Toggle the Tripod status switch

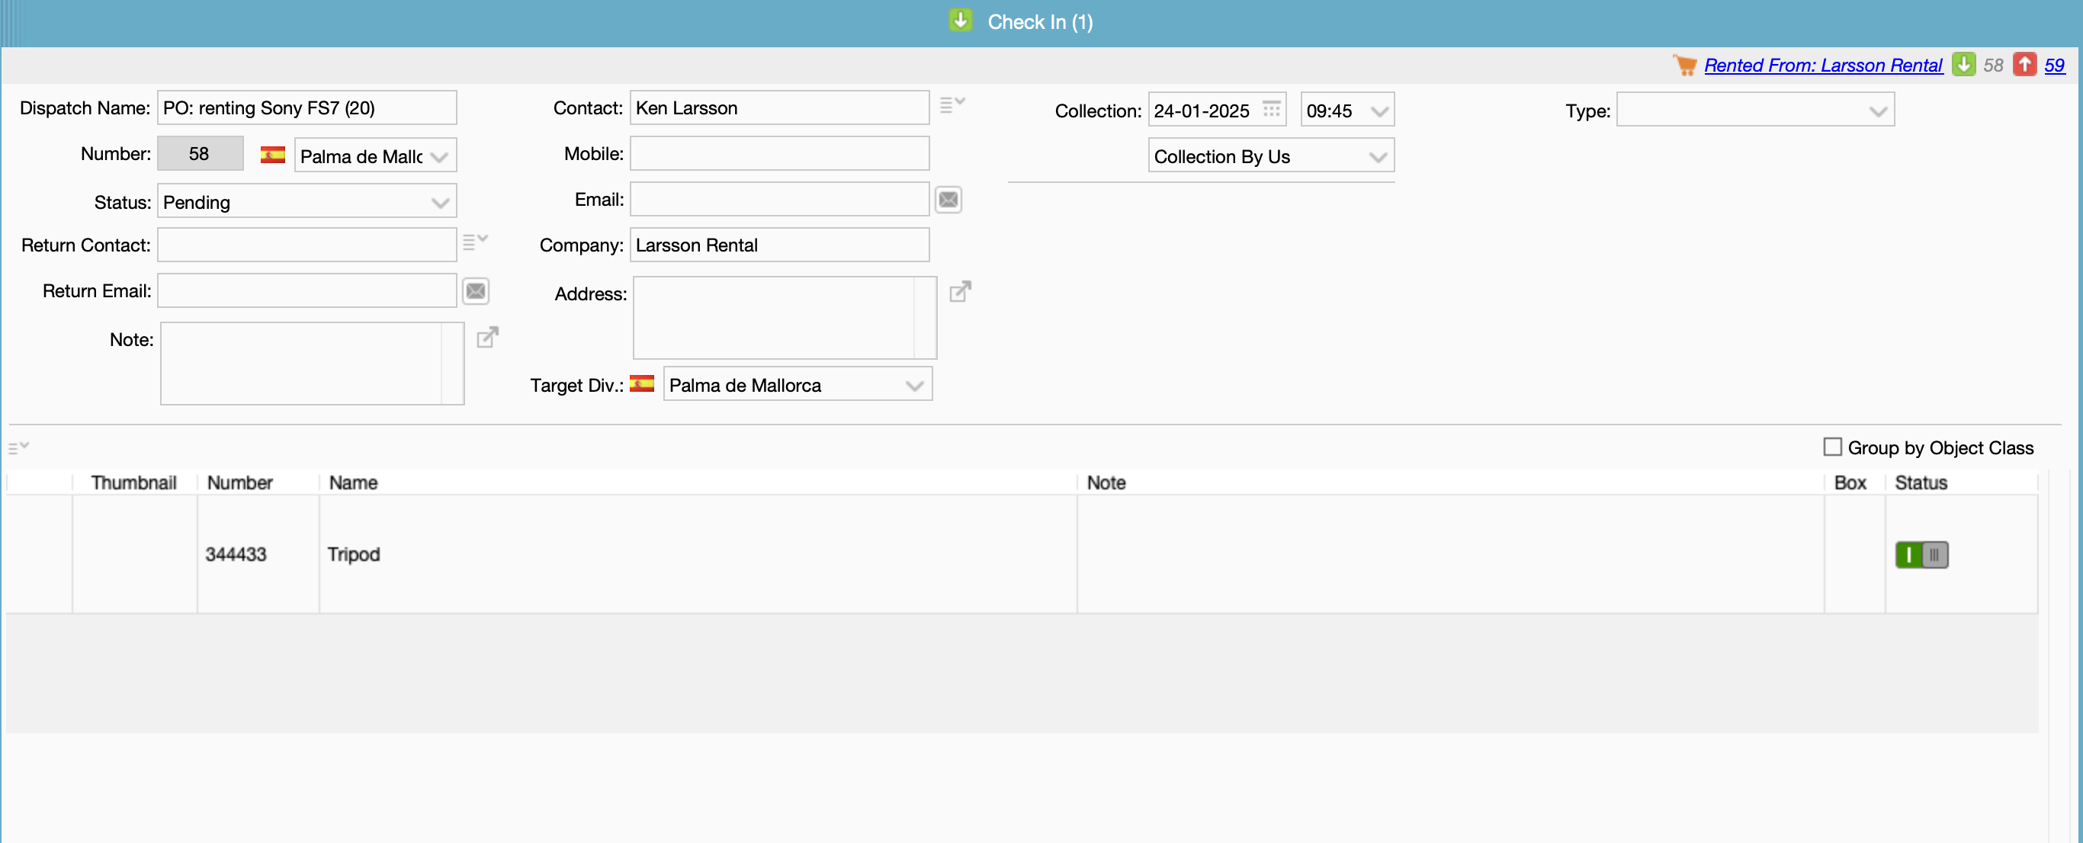point(1921,554)
